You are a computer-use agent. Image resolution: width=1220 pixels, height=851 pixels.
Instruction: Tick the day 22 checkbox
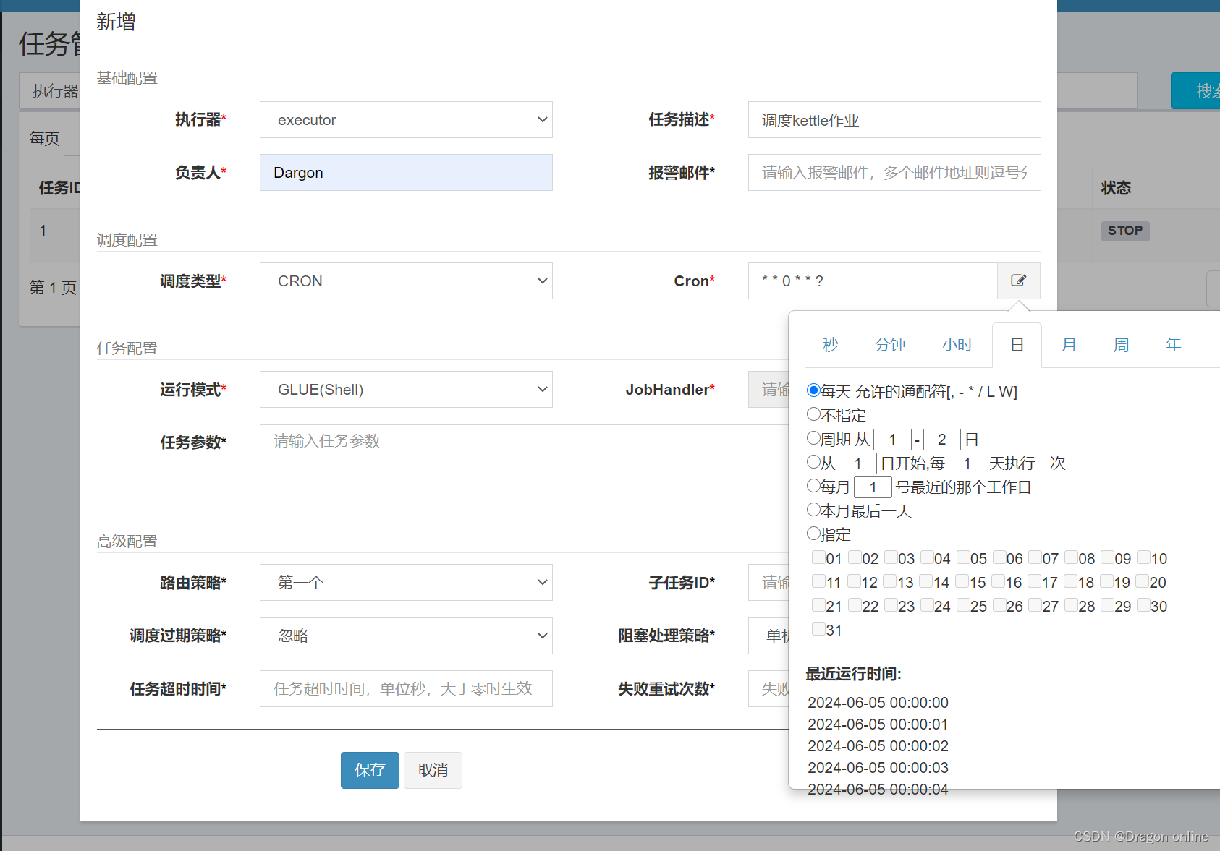(x=855, y=605)
